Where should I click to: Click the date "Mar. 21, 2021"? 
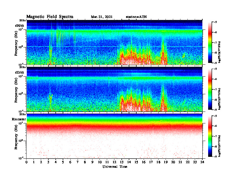[x=102, y=17]
